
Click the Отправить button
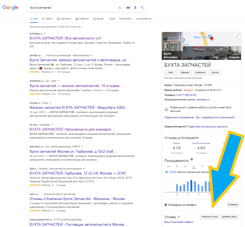(233, 204)
